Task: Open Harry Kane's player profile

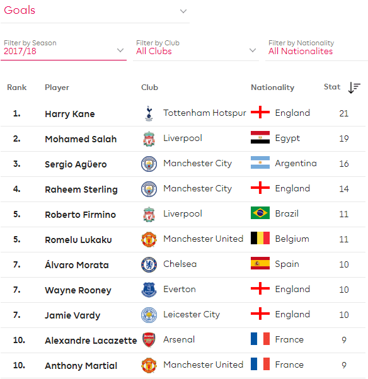Action: click(70, 114)
